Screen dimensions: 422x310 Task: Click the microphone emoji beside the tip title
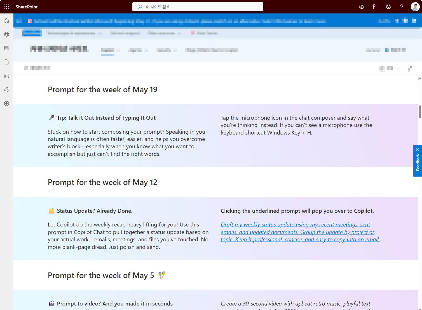click(x=51, y=118)
